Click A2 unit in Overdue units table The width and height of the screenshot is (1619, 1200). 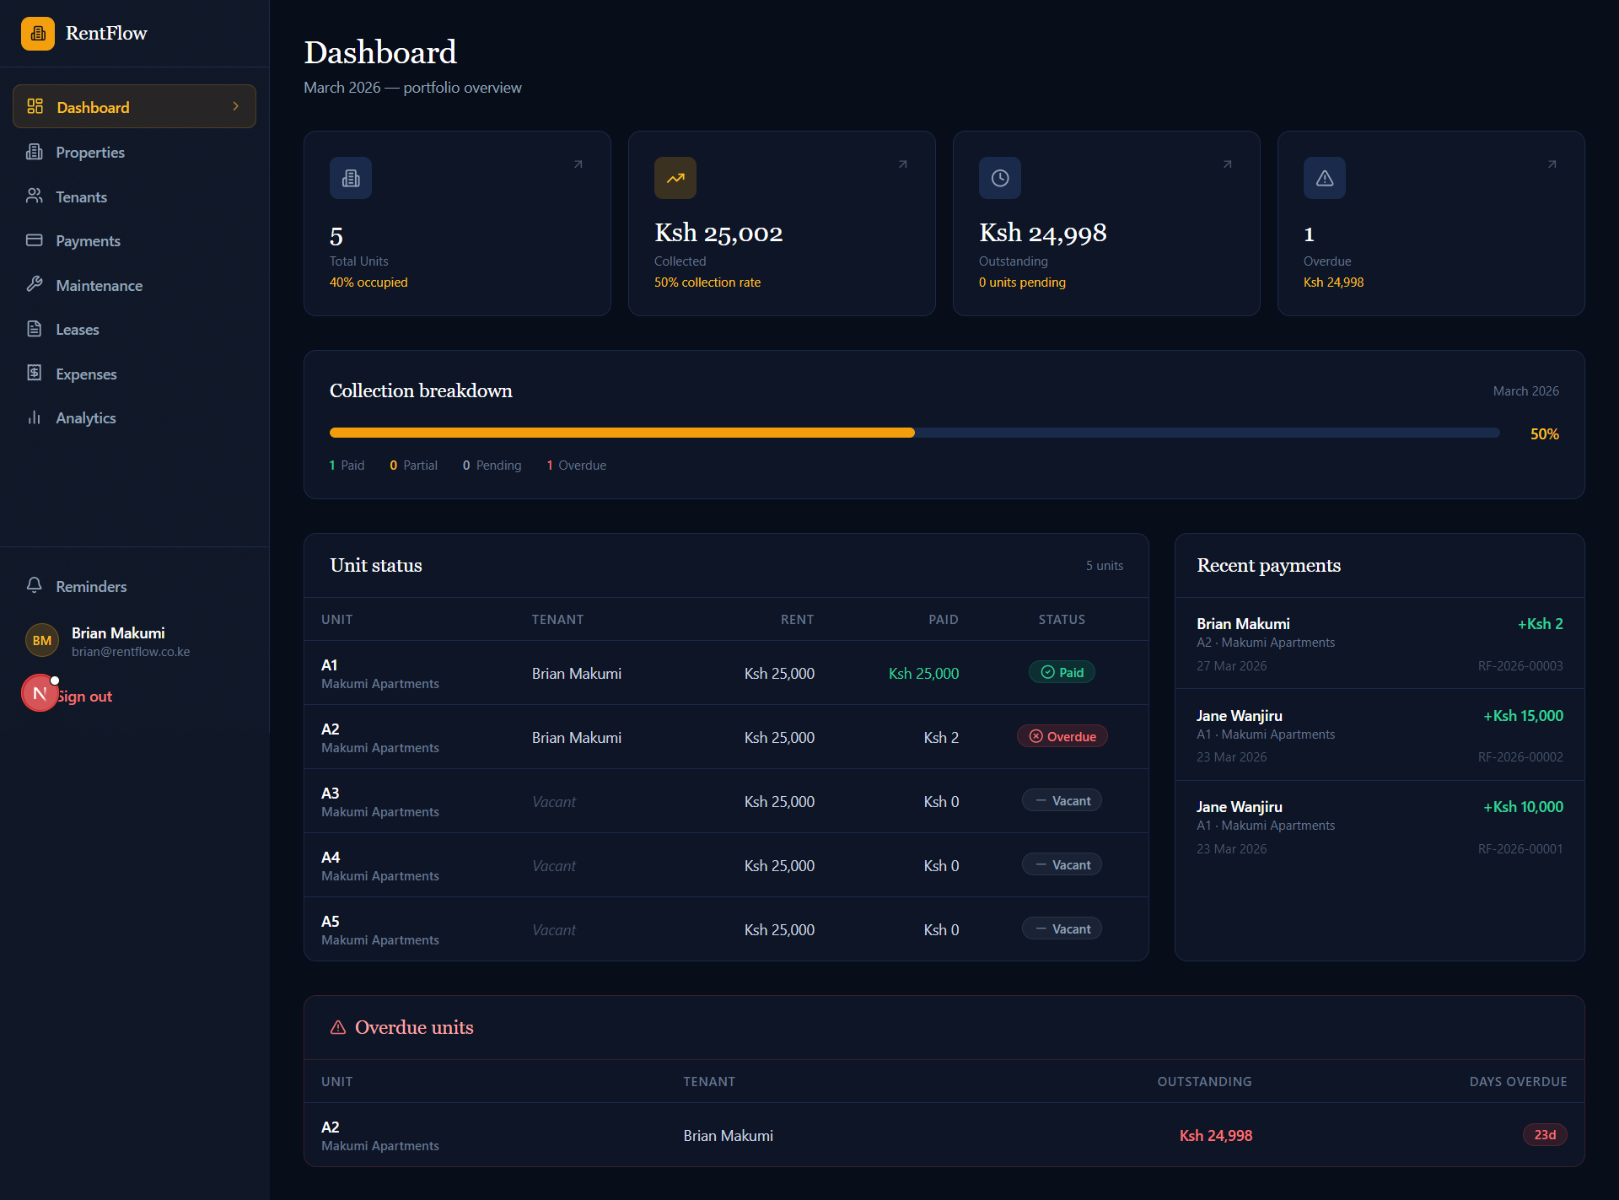click(330, 1127)
